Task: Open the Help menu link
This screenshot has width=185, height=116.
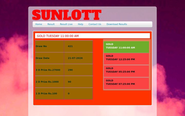Action: point(80,24)
